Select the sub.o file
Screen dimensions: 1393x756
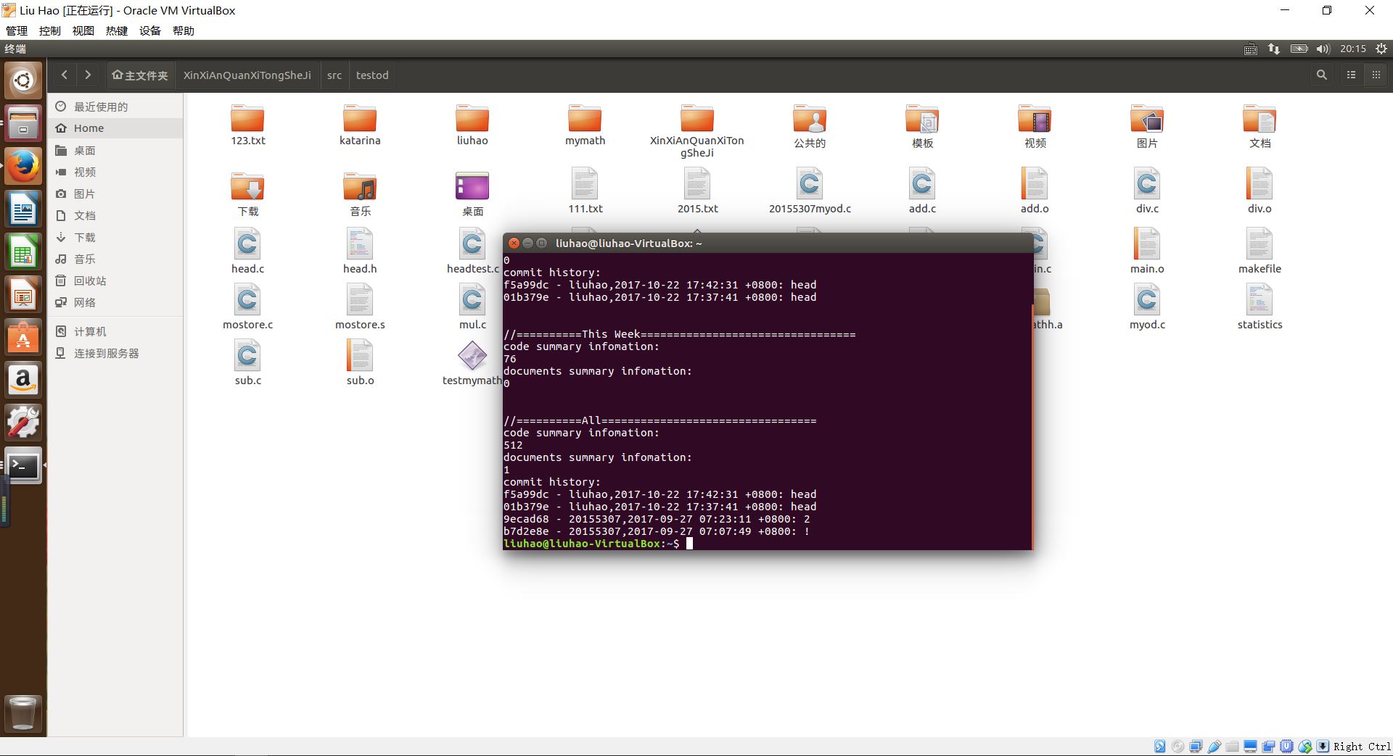point(360,362)
